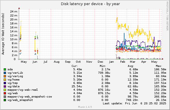The height and width of the screenshot is (110, 170).
Task: Click the 'Feb' x-axis month label
Action: pyautogui.click(x=123, y=62)
